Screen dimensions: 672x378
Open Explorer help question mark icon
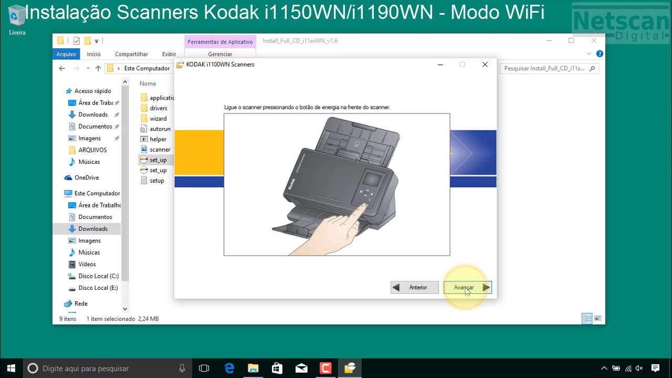click(600, 54)
